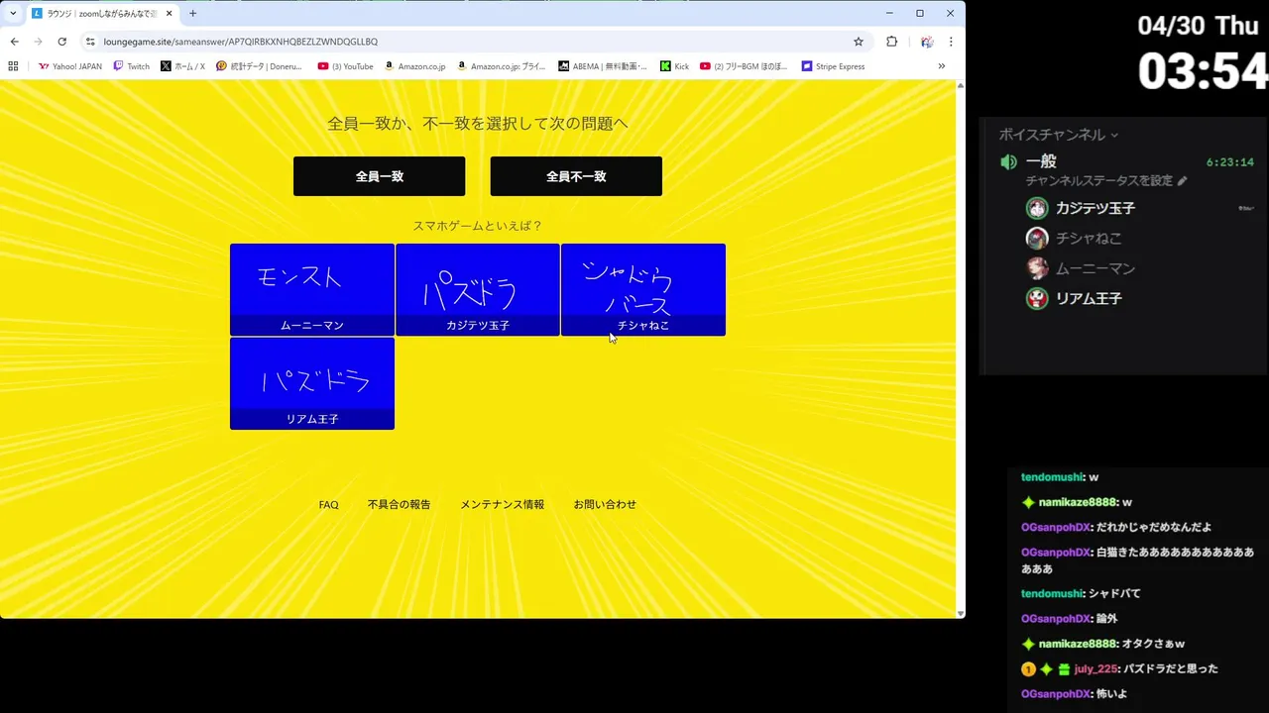
Task: Go back in browser history
Action: pyautogui.click(x=14, y=42)
